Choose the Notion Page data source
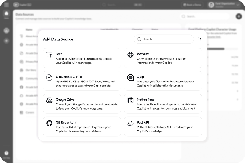245x163 pixels. coord(163,104)
